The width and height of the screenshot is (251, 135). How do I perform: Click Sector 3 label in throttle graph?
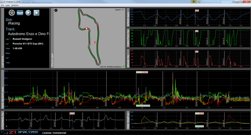(x=207, y=41)
